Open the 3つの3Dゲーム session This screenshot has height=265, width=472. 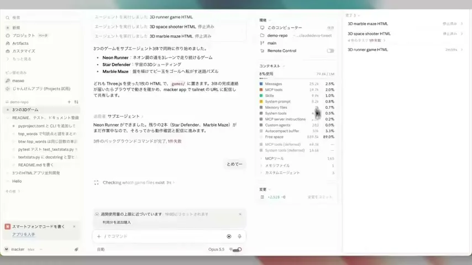[41, 110]
